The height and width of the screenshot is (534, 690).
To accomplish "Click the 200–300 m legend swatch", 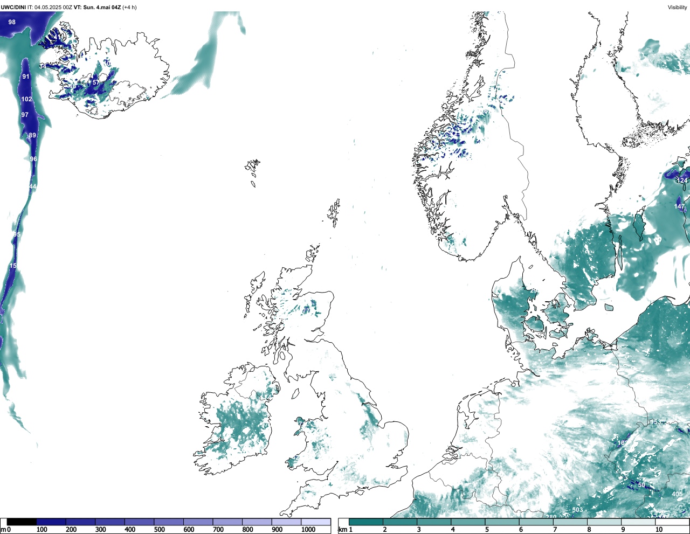I will click(81, 522).
